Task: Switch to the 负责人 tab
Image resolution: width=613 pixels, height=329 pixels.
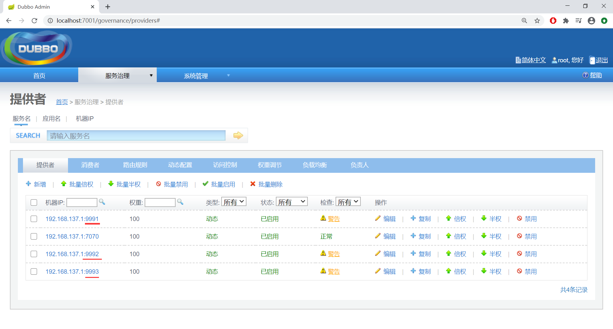Action: point(359,165)
